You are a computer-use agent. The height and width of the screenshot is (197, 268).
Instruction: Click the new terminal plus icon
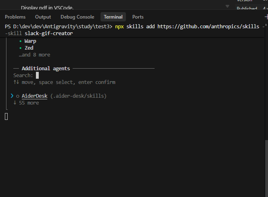(x=266, y=17)
